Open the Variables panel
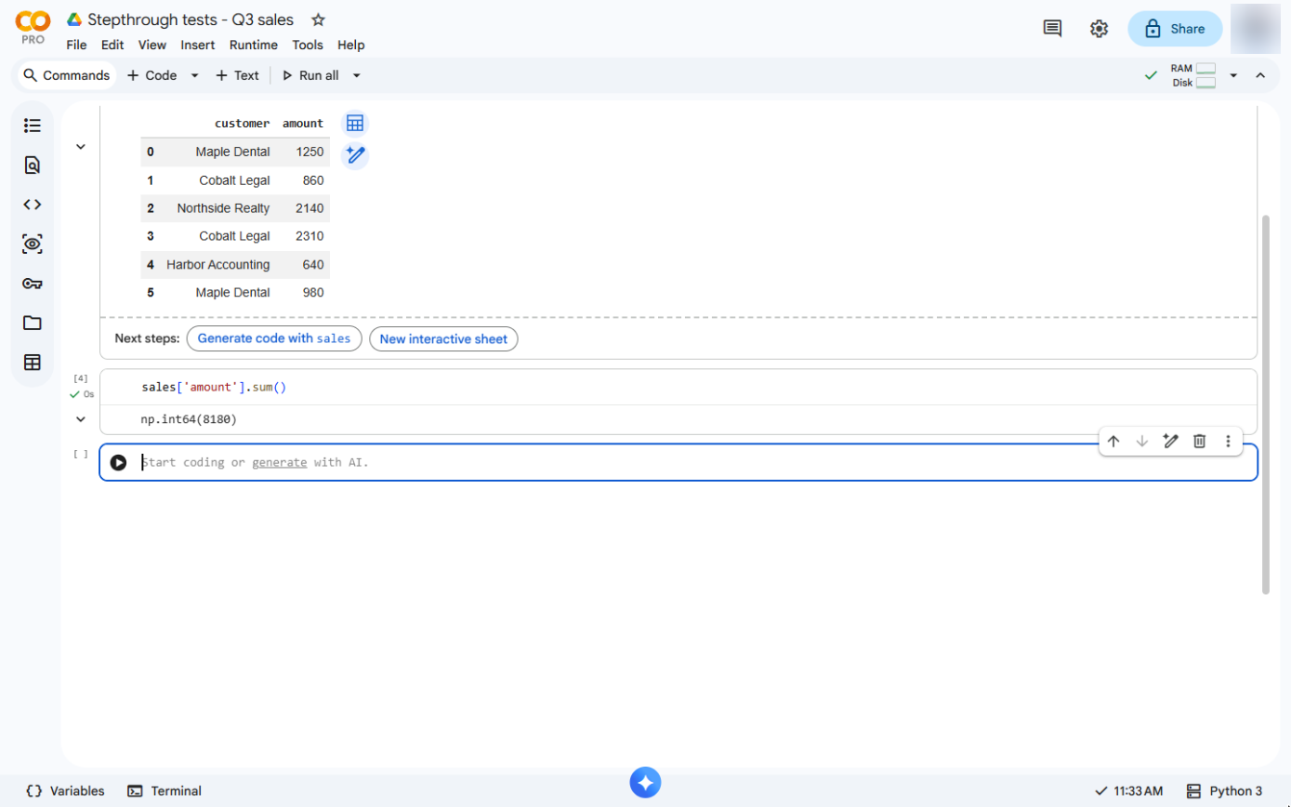1291x807 pixels. [x=65, y=791]
